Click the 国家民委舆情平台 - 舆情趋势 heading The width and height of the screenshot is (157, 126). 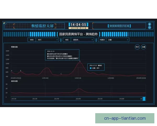coord(78,34)
